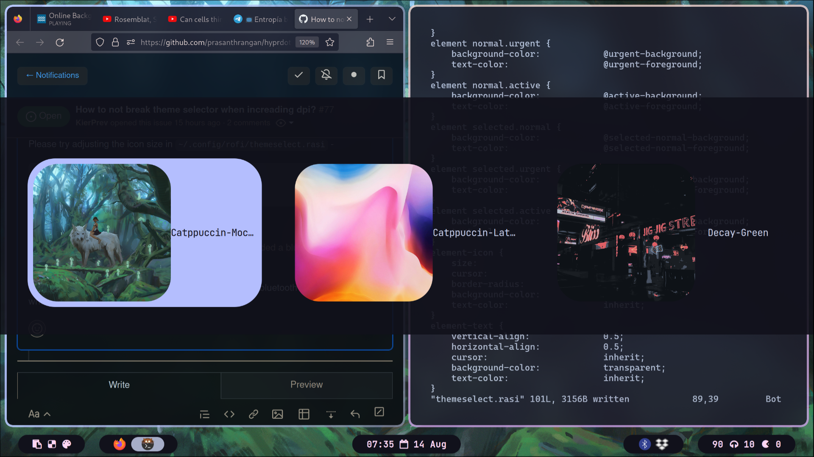Open the tab overview chevron in Firefox

pyautogui.click(x=392, y=19)
